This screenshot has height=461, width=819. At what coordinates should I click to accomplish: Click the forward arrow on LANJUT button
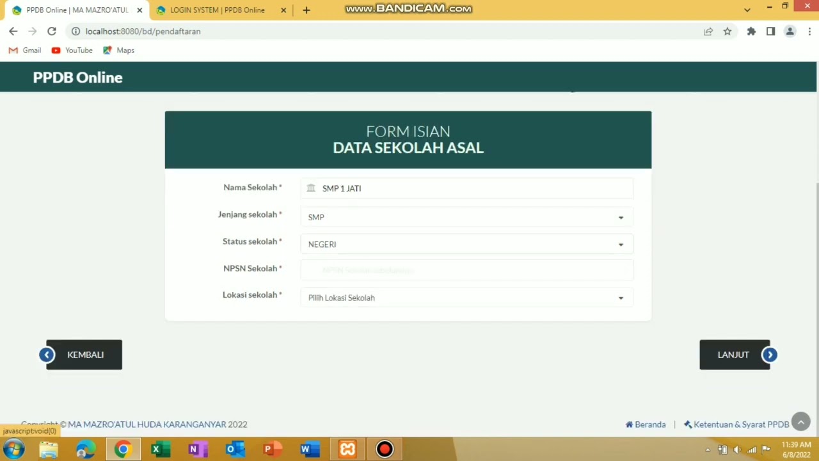point(770,355)
